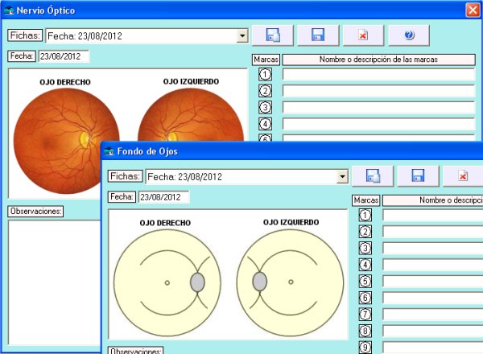Expand the Fichas dropdown in Nervio Óptico
483x354 pixels.
coord(242,36)
